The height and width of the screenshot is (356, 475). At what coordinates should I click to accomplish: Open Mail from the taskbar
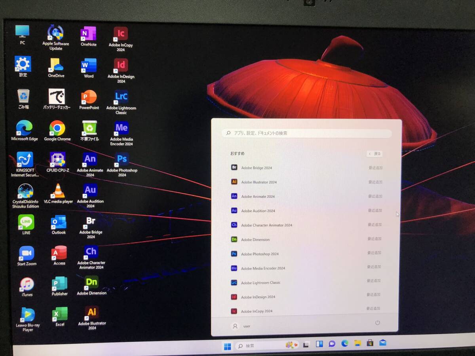[x=383, y=343]
